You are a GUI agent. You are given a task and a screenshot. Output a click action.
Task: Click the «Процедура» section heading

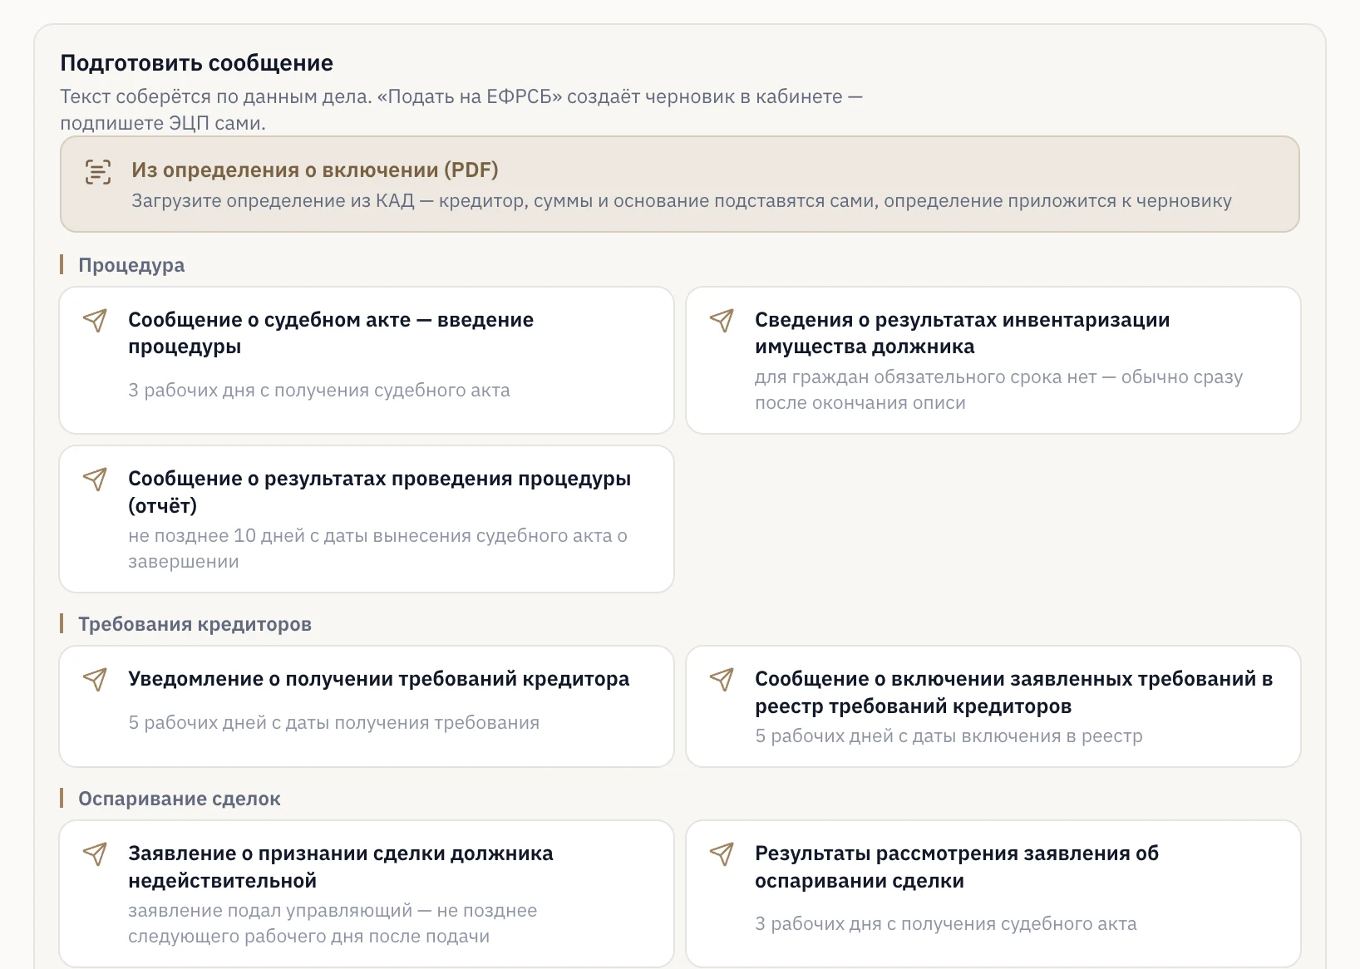point(131,265)
